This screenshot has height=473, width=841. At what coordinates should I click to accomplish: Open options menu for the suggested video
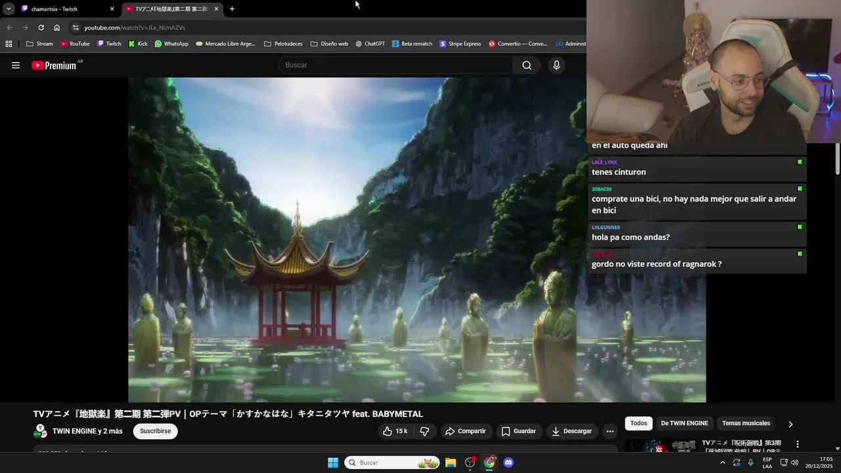coord(797,444)
